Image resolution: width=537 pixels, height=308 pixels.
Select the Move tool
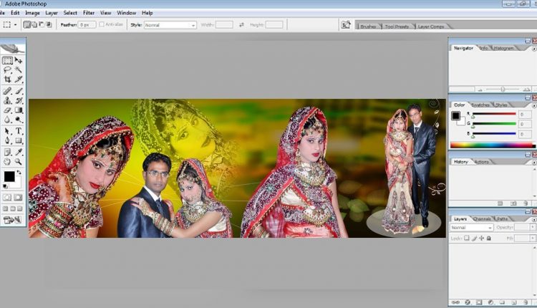tap(19, 60)
